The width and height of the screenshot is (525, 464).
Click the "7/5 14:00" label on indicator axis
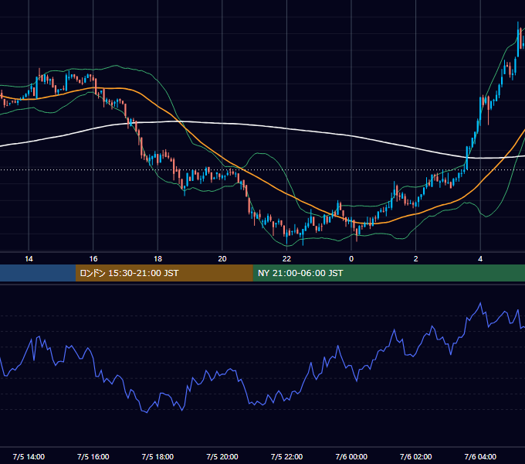pos(29,456)
